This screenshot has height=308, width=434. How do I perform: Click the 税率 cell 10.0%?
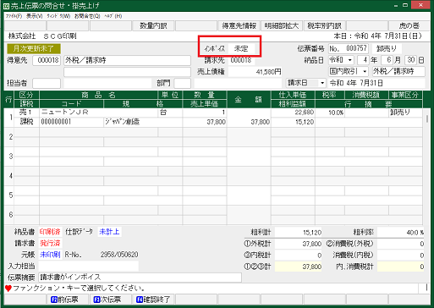[330, 113]
